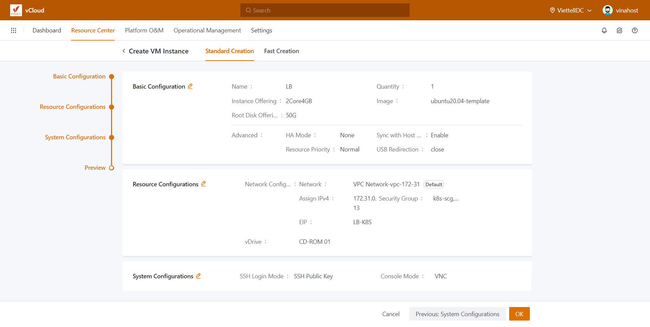Click the vinahost user avatar

[607, 10]
